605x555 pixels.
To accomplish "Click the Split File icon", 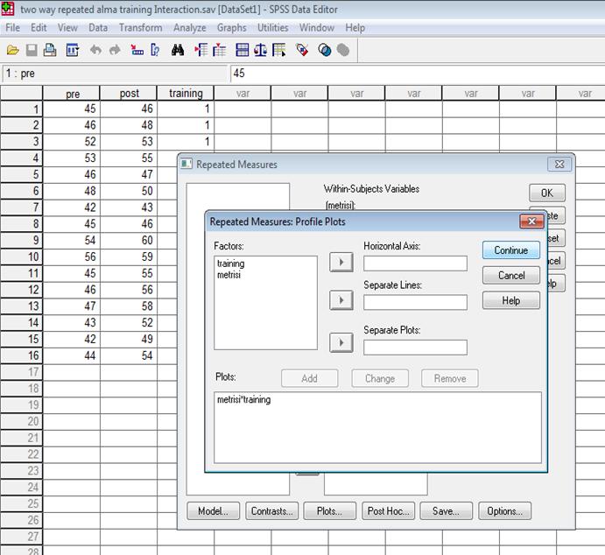I will pos(243,50).
